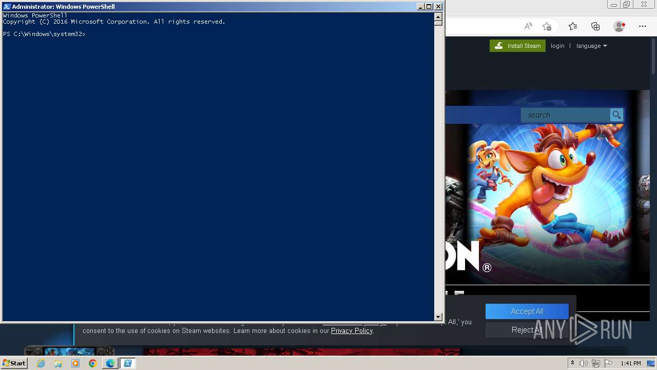Expand the Steam language dropdown
The height and width of the screenshot is (370, 657).
click(591, 46)
